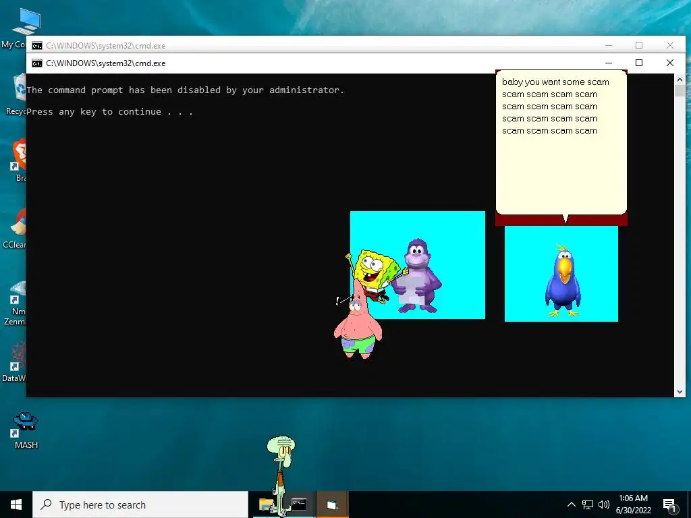The height and width of the screenshot is (518, 691).
Task: Click the SpongeBob desktop character
Action: pyautogui.click(x=376, y=276)
